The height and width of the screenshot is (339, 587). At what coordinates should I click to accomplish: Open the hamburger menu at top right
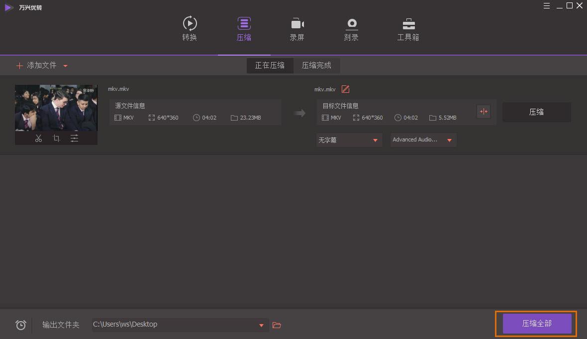(547, 5)
